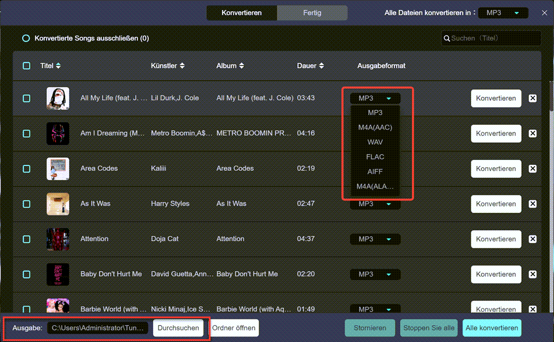
Task: Remove the All My Life song row
Action: point(532,99)
